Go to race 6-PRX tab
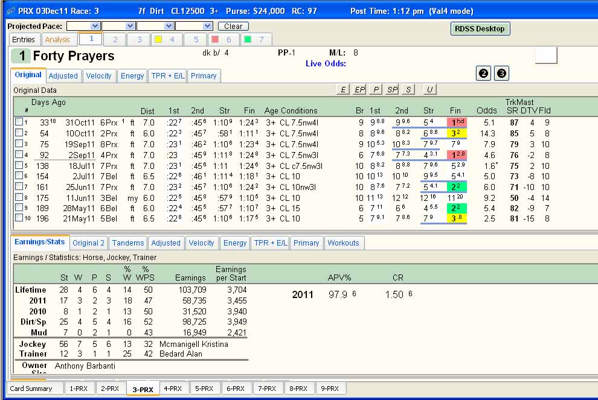 coord(236,389)
